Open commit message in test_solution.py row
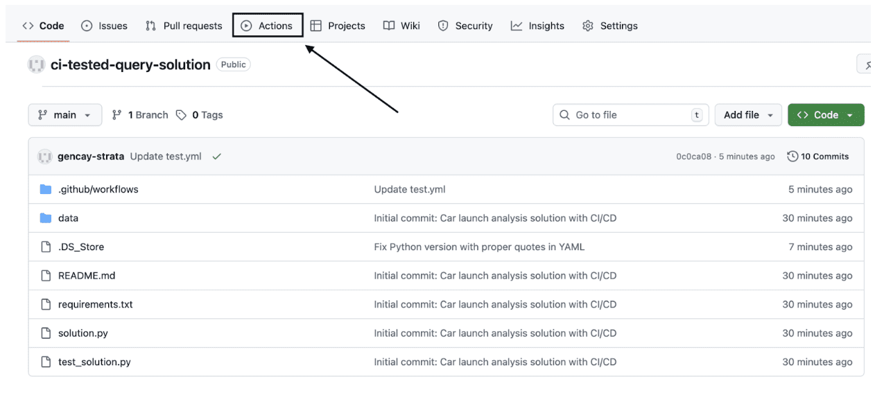The width and height of the screenshot is (875, 395). pyautogui.click(x=495, y=362)
